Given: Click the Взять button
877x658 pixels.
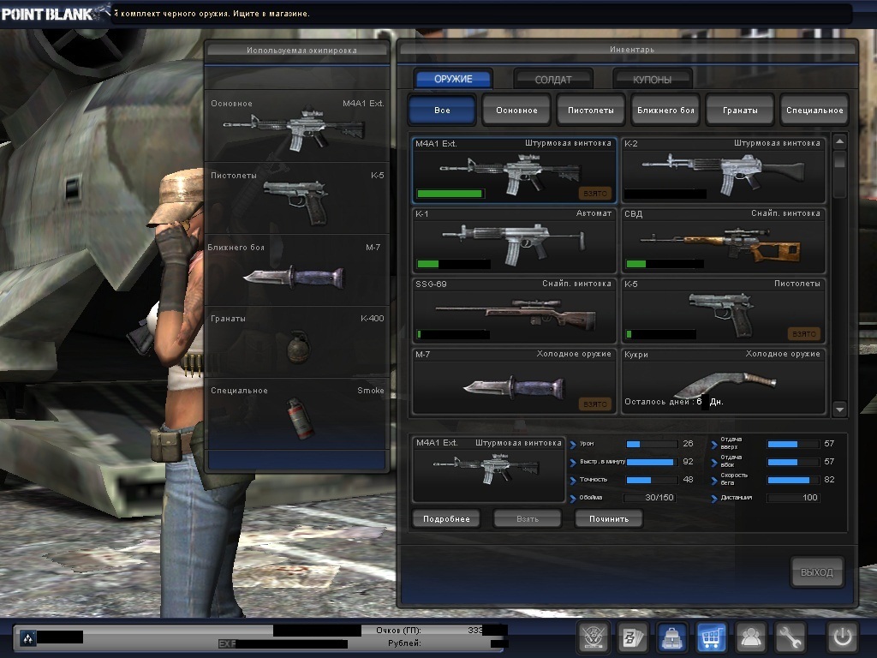Looking at the screenshot, I should point(528,518).
